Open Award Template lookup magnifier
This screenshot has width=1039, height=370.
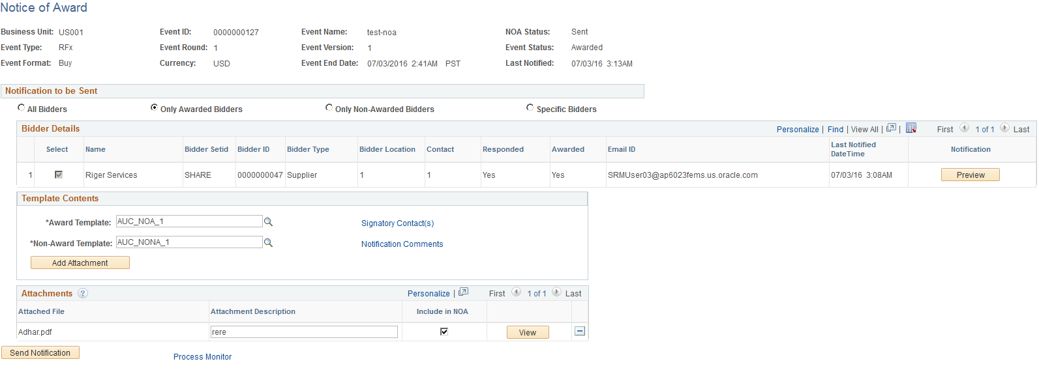(268, 222)
